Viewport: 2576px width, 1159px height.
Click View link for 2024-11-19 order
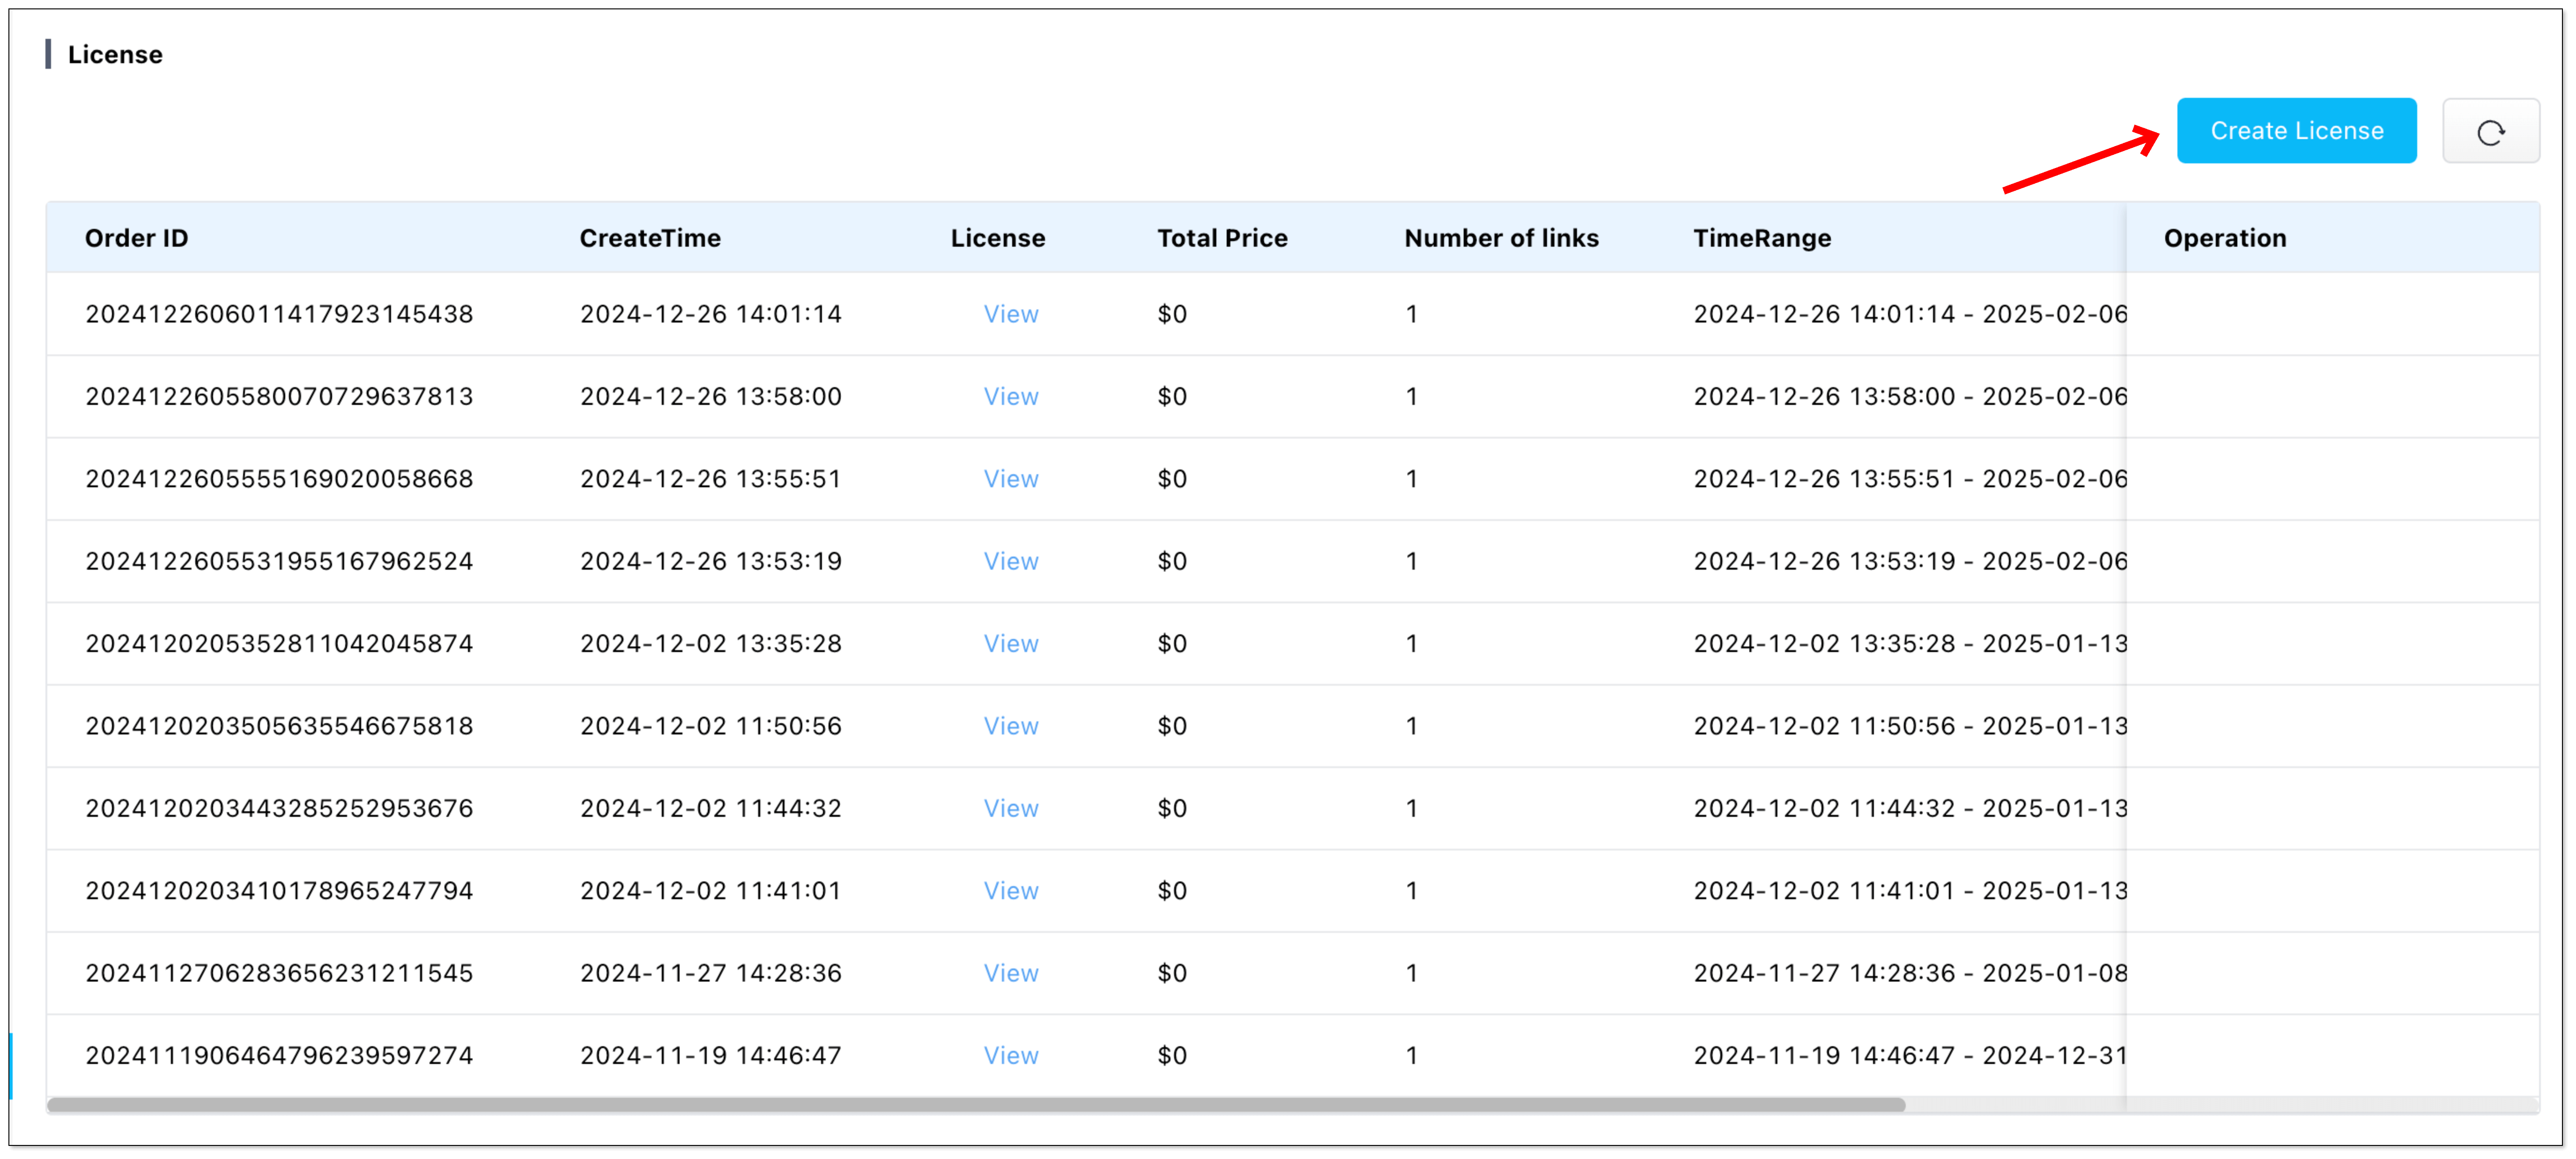point(1010,1056)
